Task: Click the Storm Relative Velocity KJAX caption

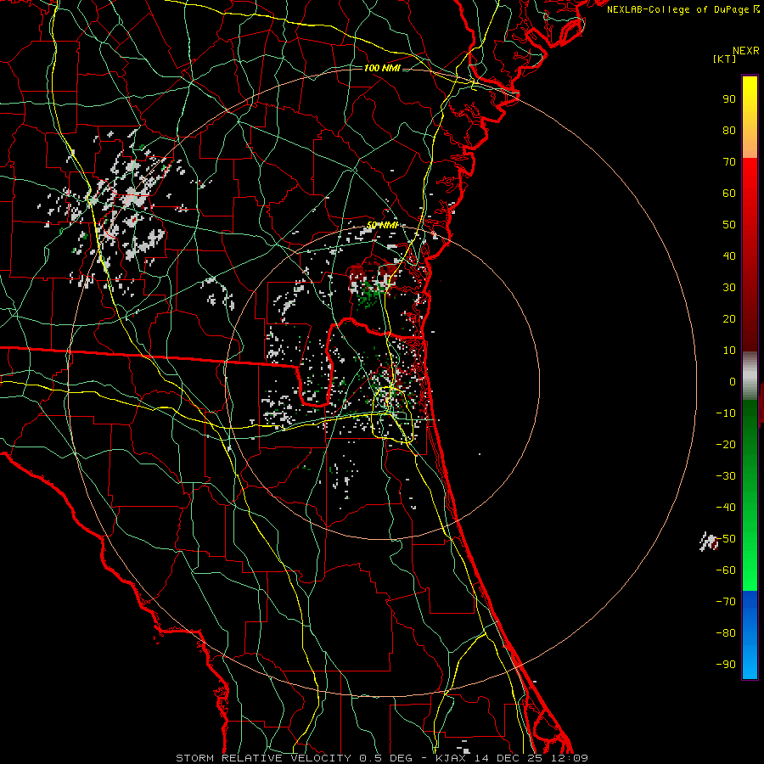Action: point(382,758)
